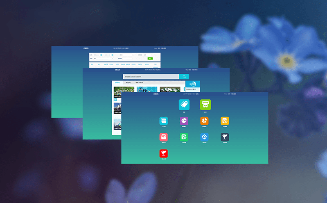The height and width of the screenshot is (203, 327).
Task: Click the cyan wallet card icon
Action: [163, 121]
